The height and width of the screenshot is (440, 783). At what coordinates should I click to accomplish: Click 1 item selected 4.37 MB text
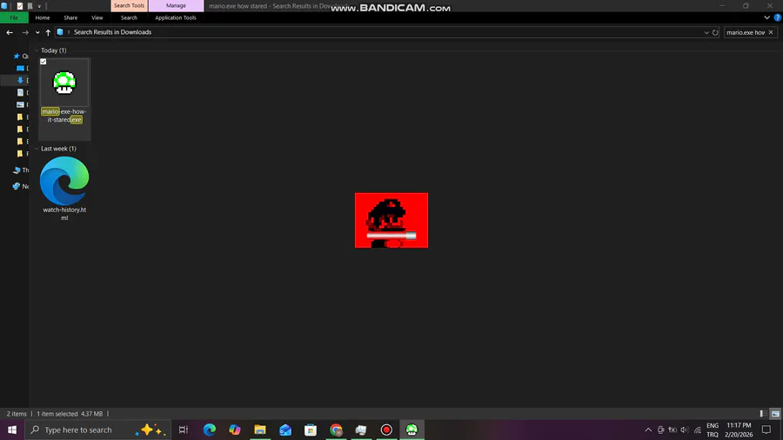click(x=70, y=414)
